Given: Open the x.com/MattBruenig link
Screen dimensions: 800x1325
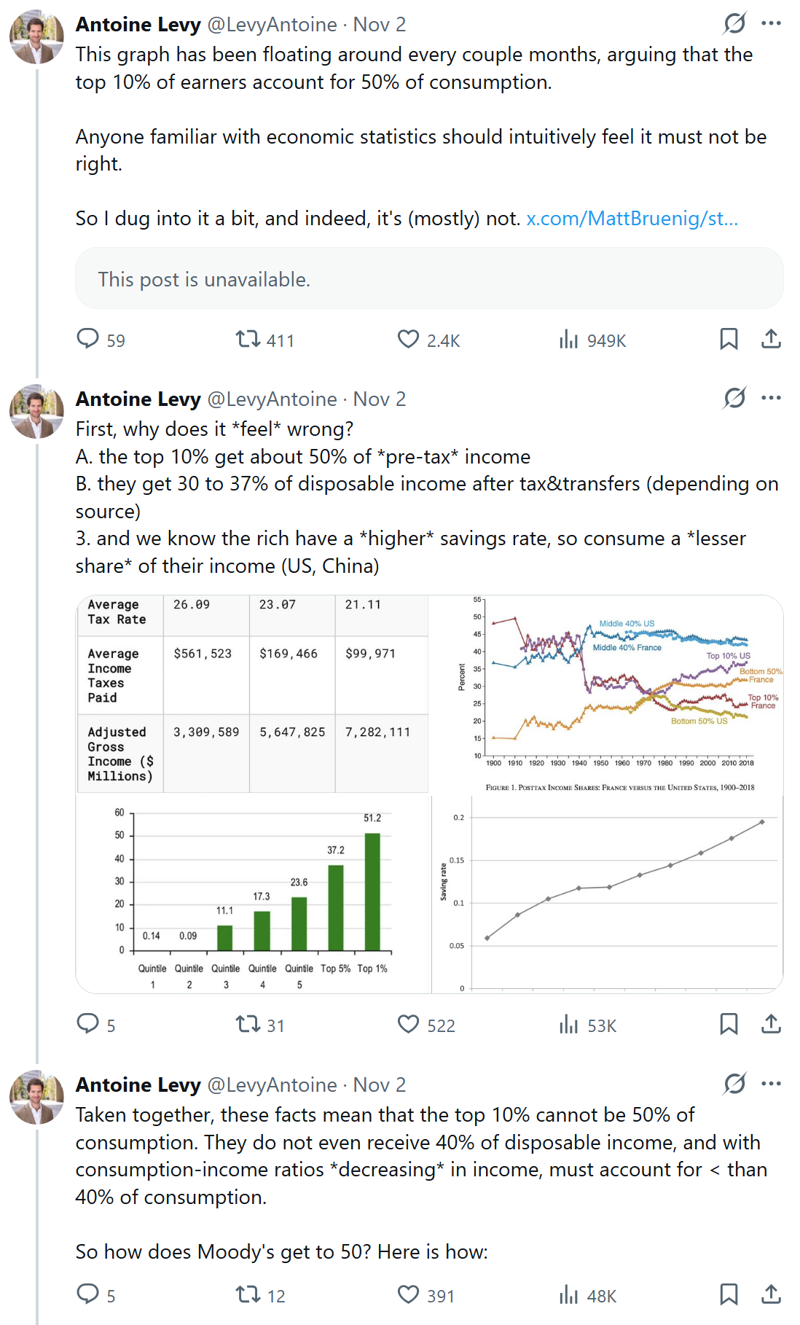Looking at the screenshot, I should (x=632, y=219).
